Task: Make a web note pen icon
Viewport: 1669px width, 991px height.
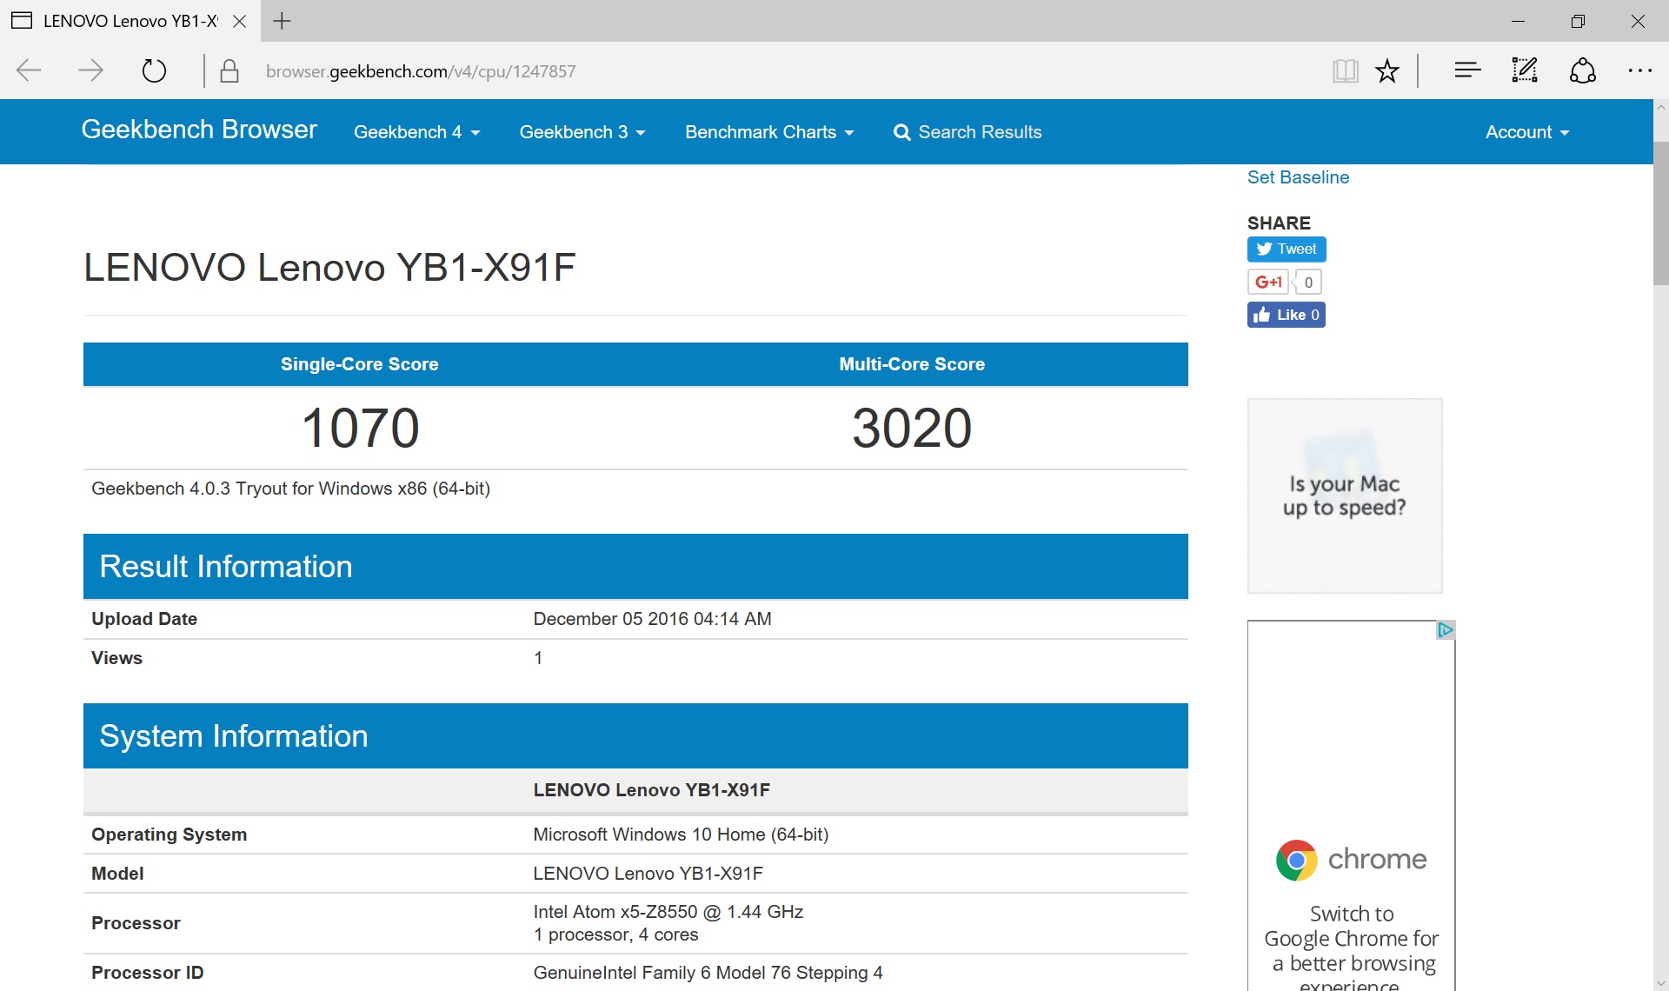Action: pos(1525,70)
